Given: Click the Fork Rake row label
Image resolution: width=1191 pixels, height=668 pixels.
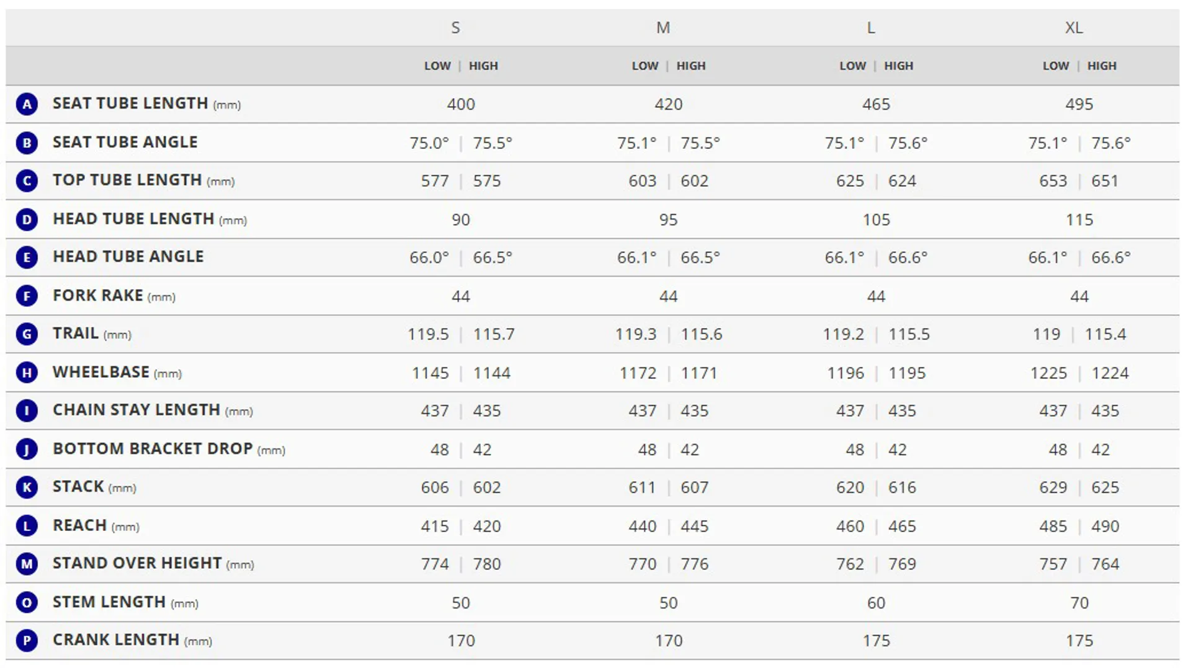Looking at the screenshot, I should pos(98,296).
